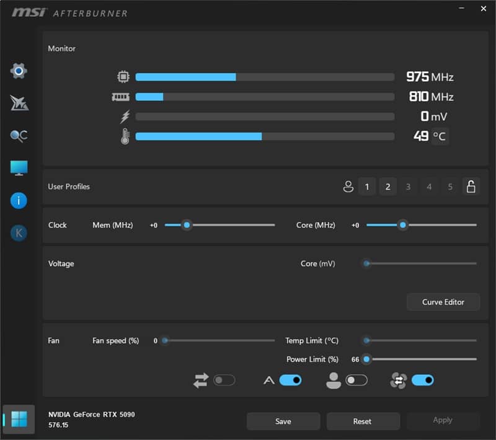496x440 pixels.
Task: Click the Apply button
Action: 443,420
